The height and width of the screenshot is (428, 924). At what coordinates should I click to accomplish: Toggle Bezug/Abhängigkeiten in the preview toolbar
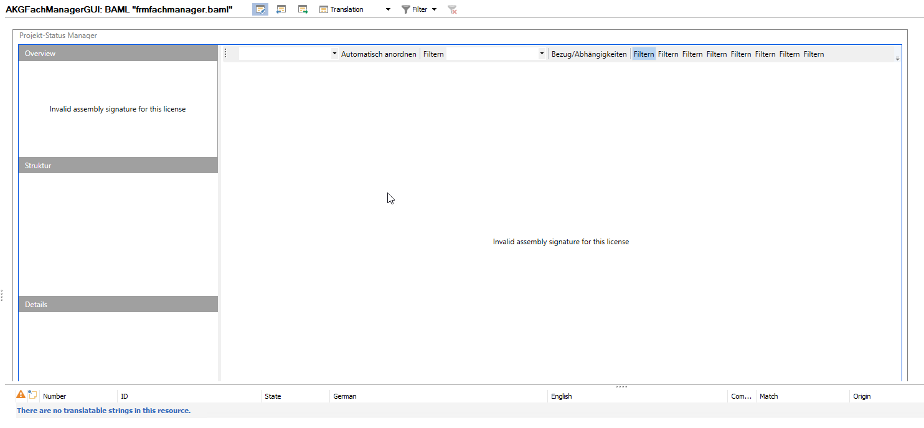[x=588, y=54]
